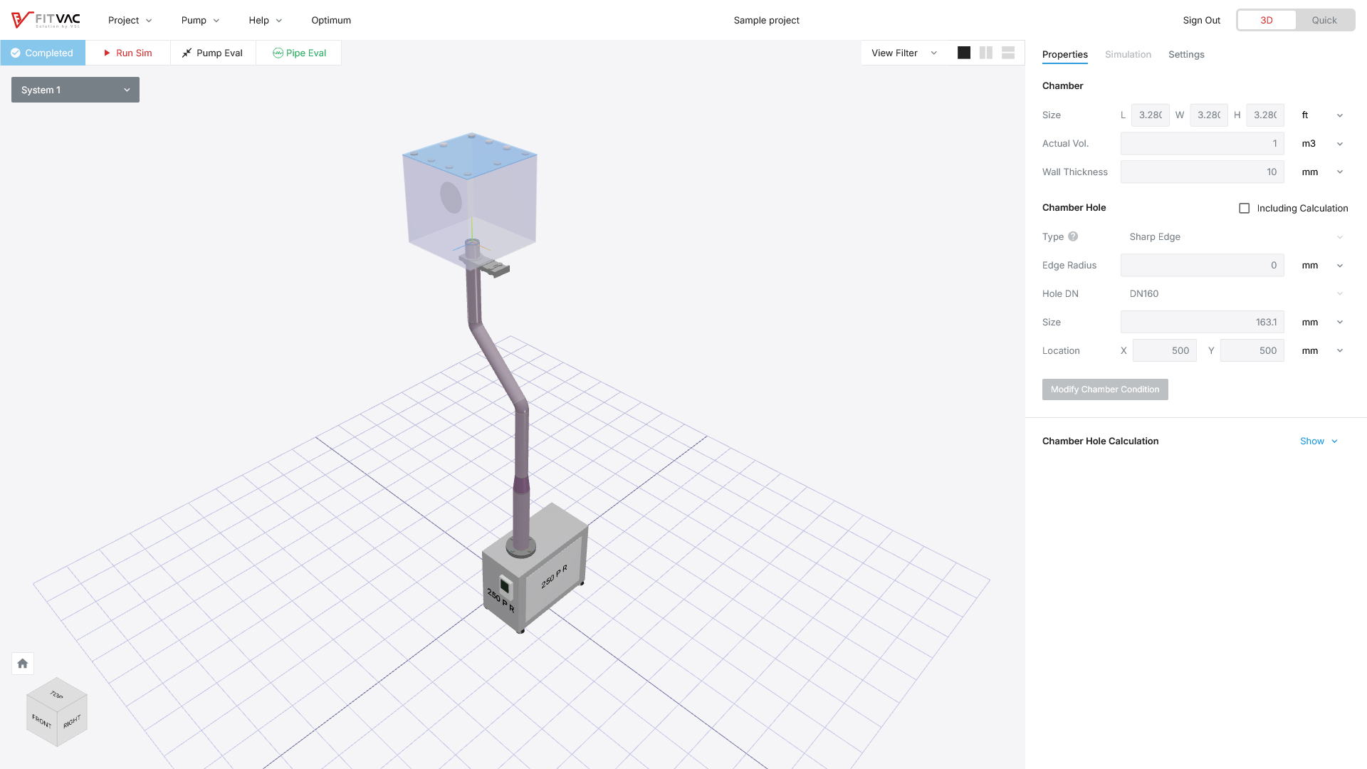1367x769 pixels.
Task: Click Edge Radius value field
Action: (x=1202, y=265)
